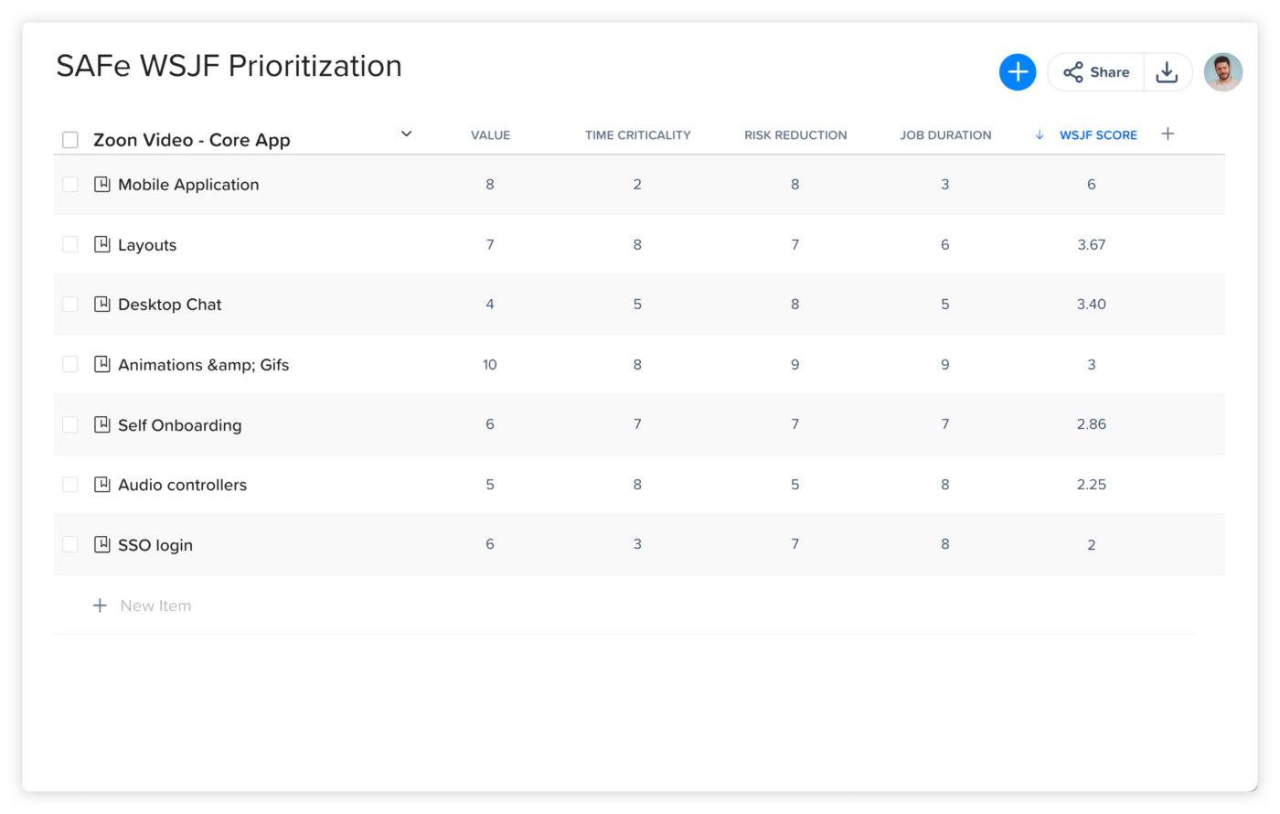
Task: Click the New Item option
Action: (143, 605)
